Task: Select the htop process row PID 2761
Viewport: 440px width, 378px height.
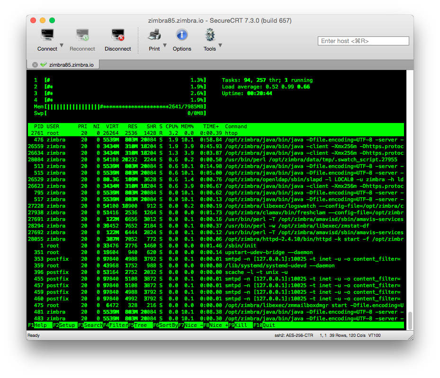Action: point(216,133)
